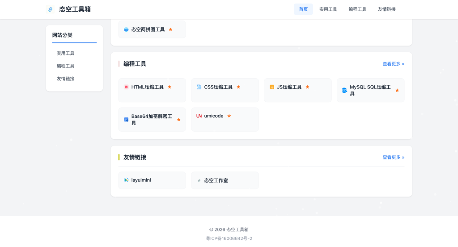Click the layuimini circular icon

click(x=126, y=180)
